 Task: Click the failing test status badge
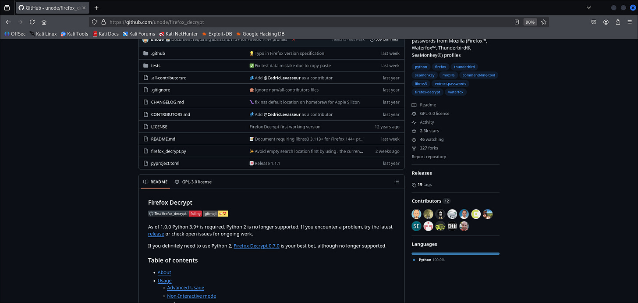[195, 214]
